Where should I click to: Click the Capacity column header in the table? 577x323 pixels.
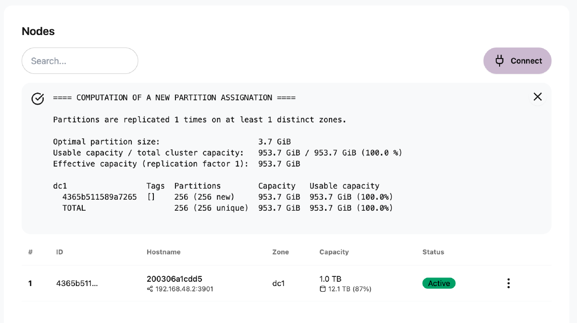click(x=334, y=252)
